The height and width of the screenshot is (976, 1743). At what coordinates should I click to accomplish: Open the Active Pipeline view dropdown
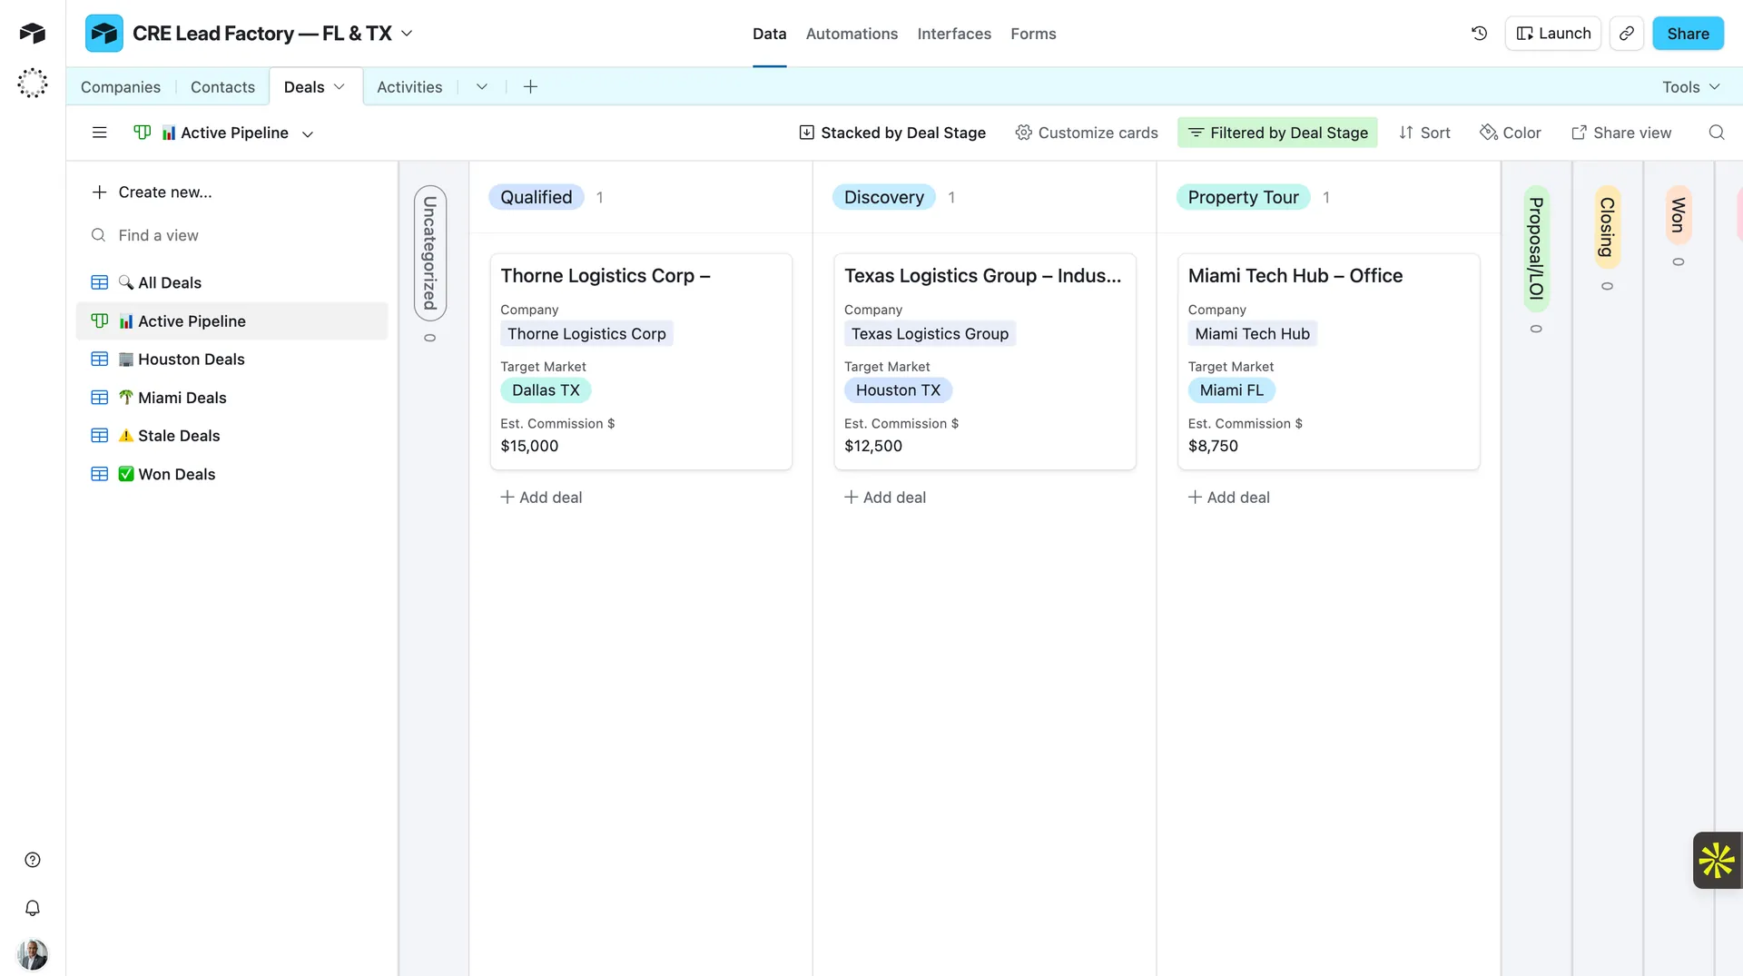point(309,133)
